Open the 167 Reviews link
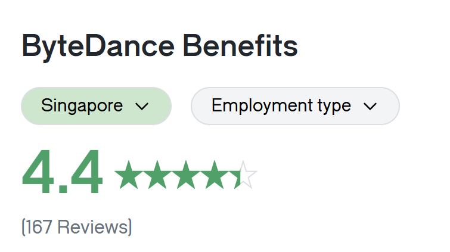The image size is (450, 252). coord(76,227)
